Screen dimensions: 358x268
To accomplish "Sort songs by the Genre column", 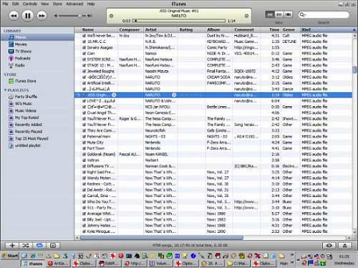I will (290, 29).
